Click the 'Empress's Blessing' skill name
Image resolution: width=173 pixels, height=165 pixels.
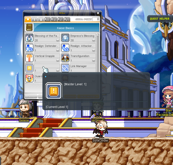tap(82, 36)
